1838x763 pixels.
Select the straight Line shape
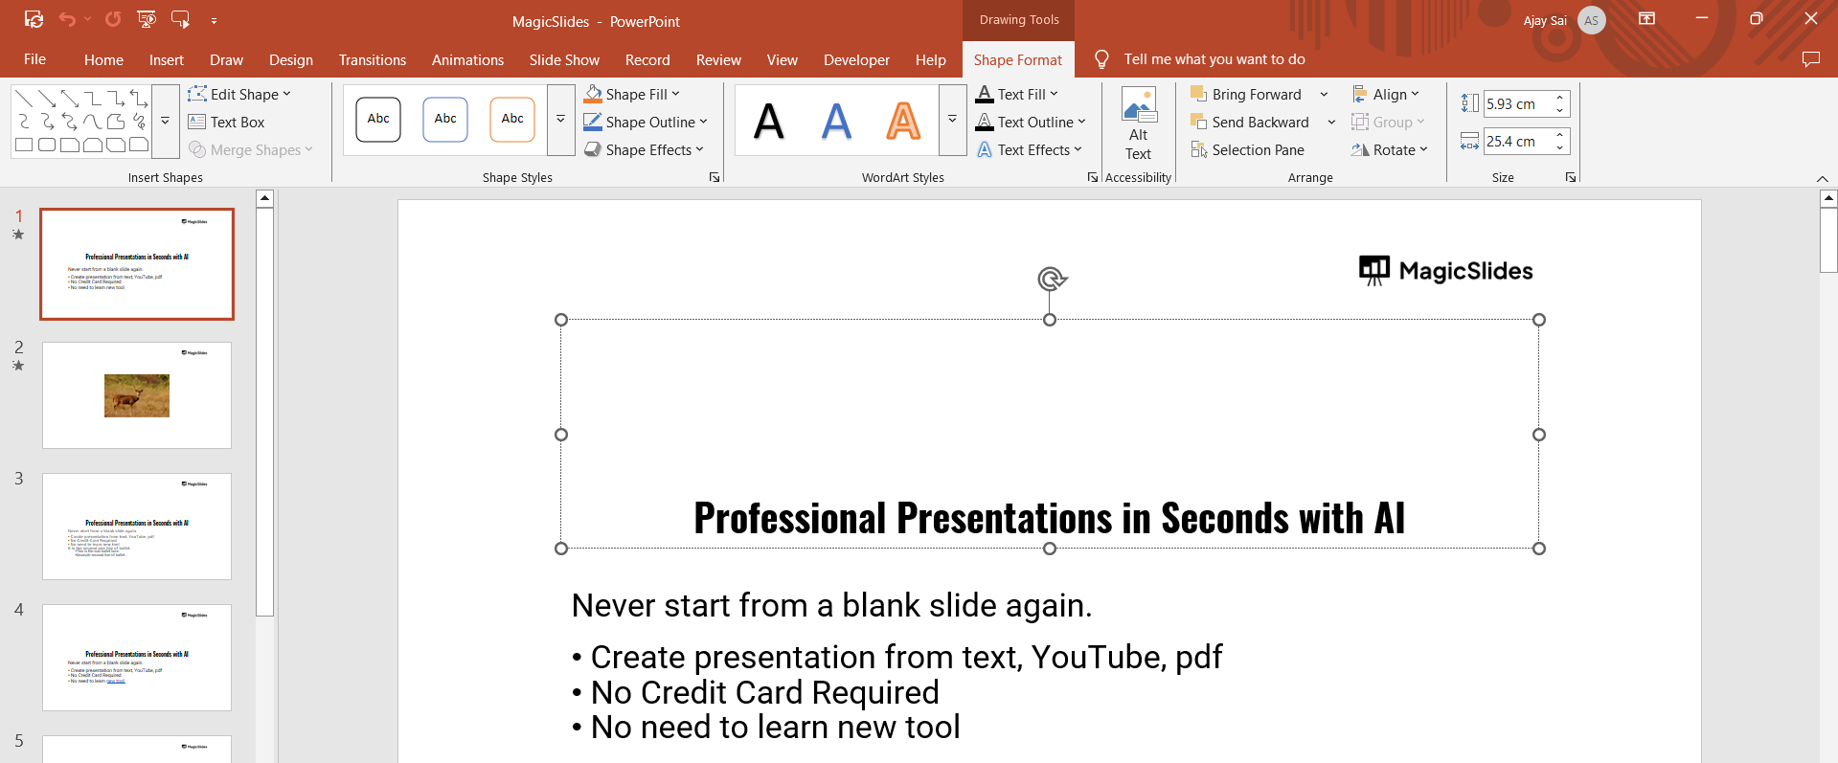point(24,99)
